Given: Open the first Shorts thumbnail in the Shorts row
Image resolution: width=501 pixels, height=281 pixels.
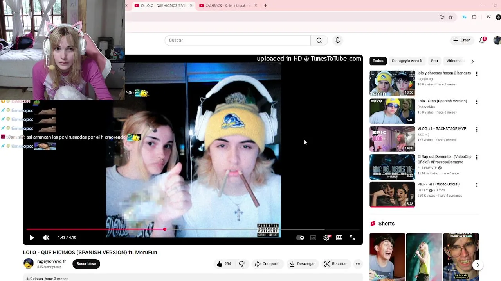Looking at the screenshot, I should (387, 257).
